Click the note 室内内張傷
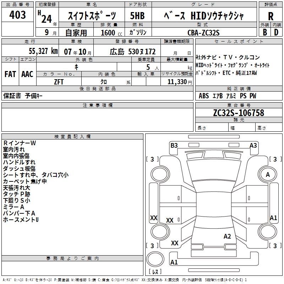Screen dimensions: 284x284 pos(16,156)
